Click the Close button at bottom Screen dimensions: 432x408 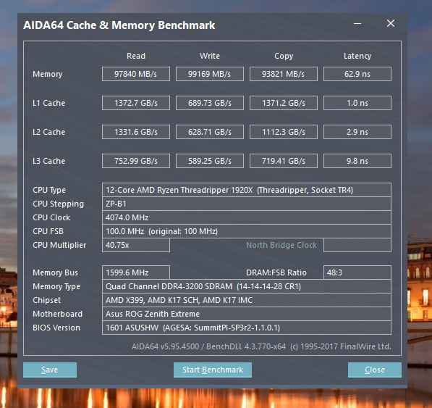tap(375, 370)
